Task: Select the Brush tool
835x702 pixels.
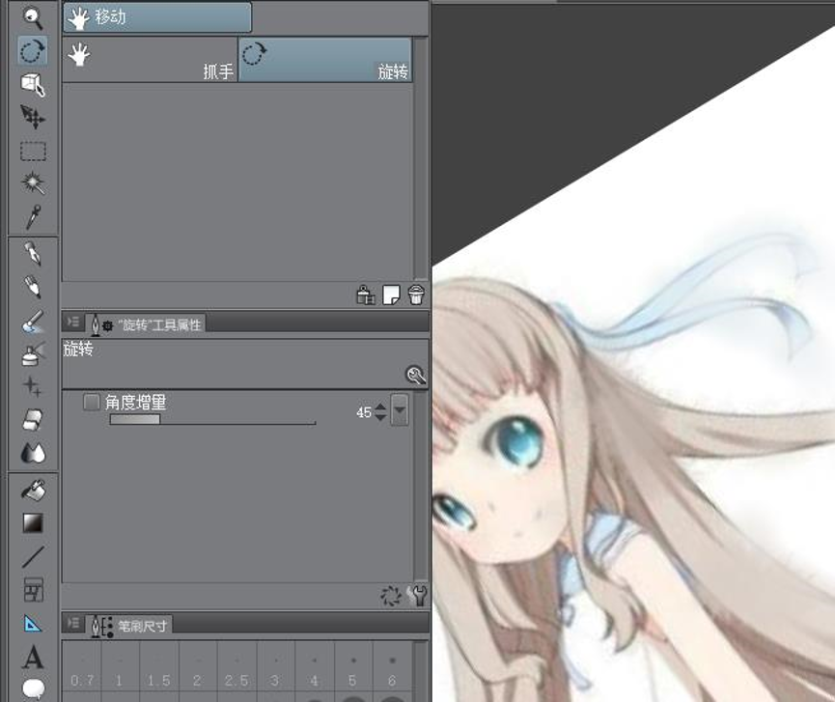Action: [33, 322]
